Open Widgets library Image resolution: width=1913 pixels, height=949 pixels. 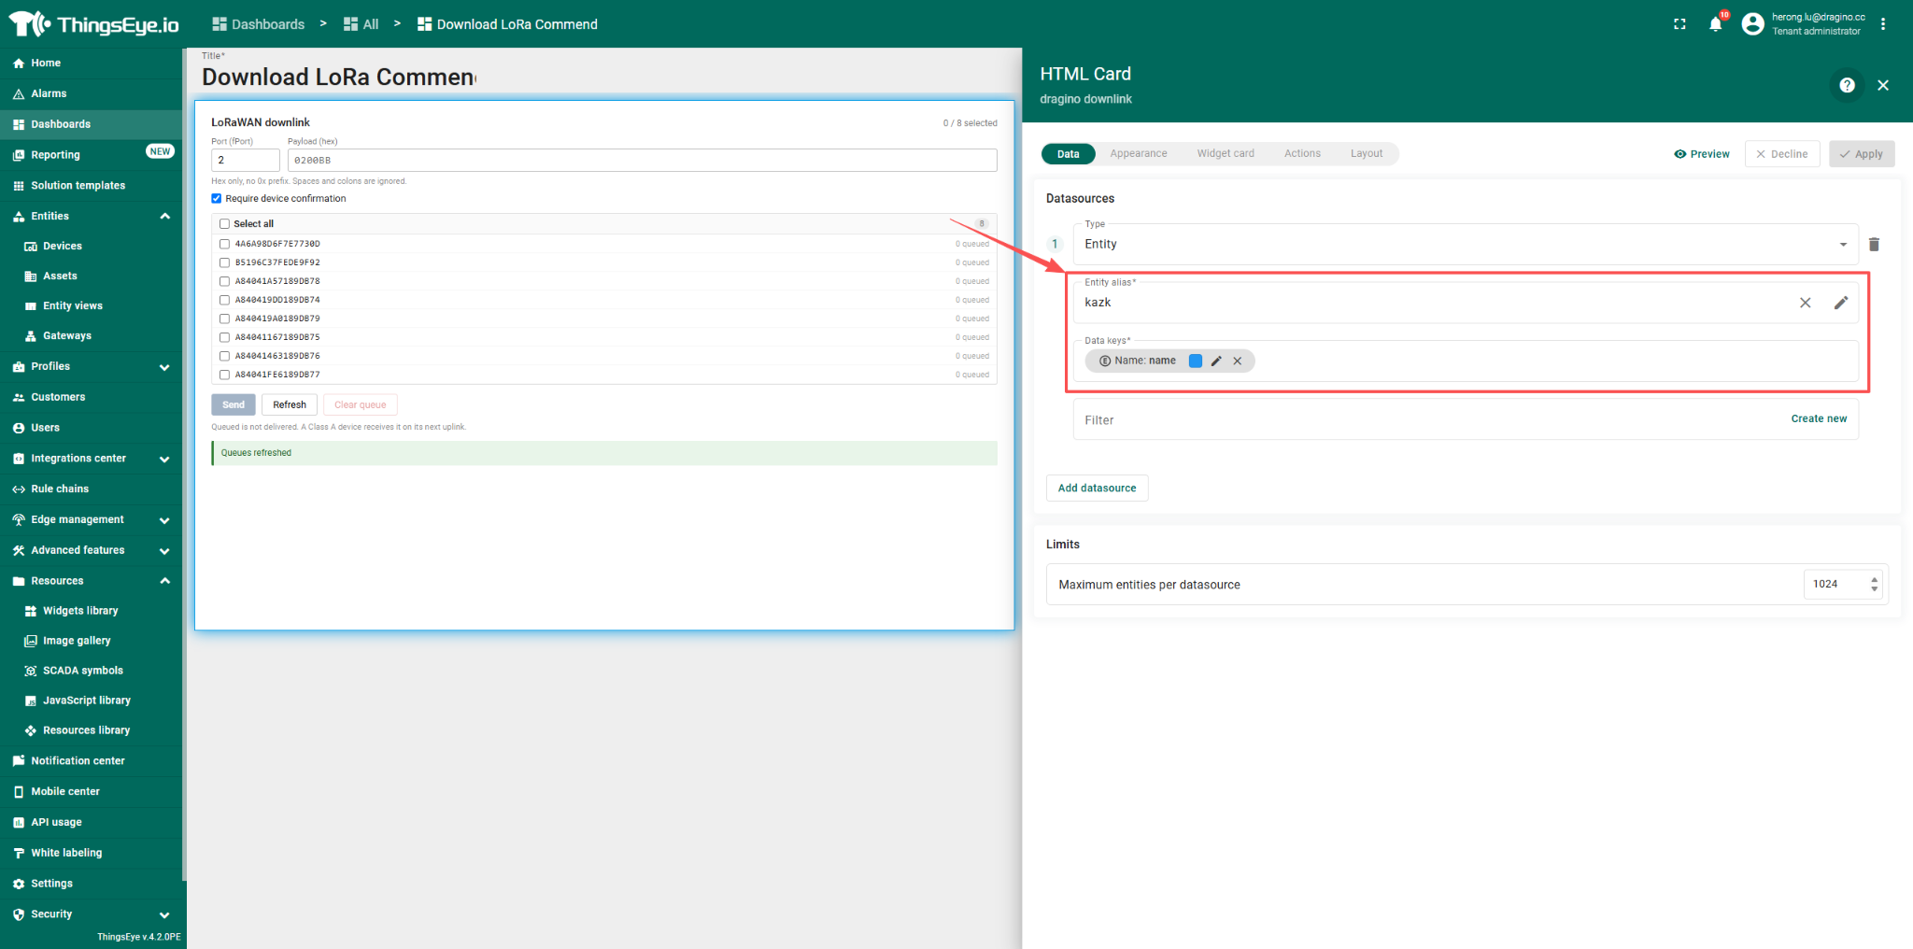(91, 611)
